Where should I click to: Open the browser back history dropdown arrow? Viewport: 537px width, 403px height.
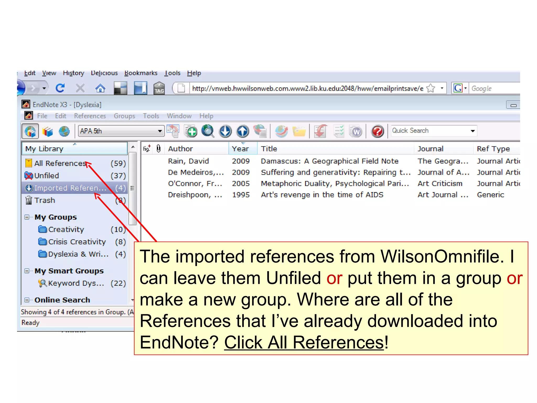click(44, 88)
